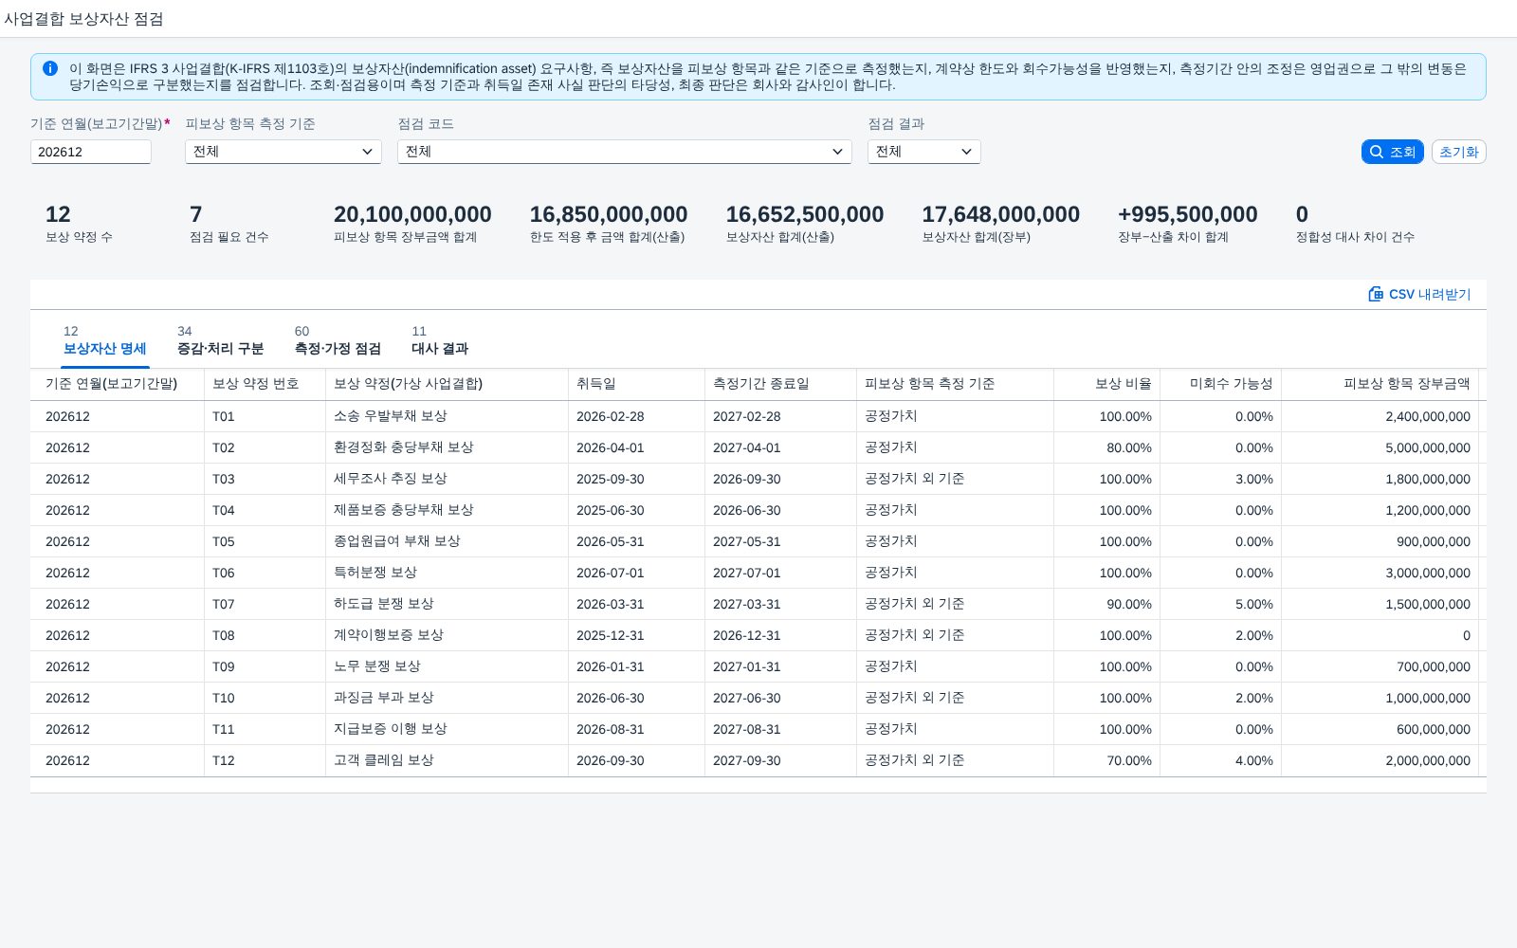The height and width of the screenshot is (948, 1517).
Task: Switch to the 보상자산 명세 tab
Action: [104, 340]
